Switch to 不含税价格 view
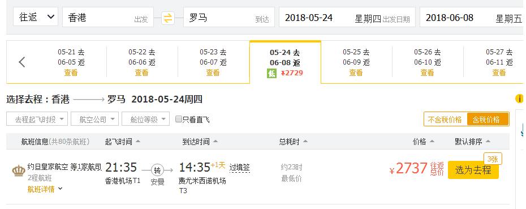526x209 pixels. [445, 120]
